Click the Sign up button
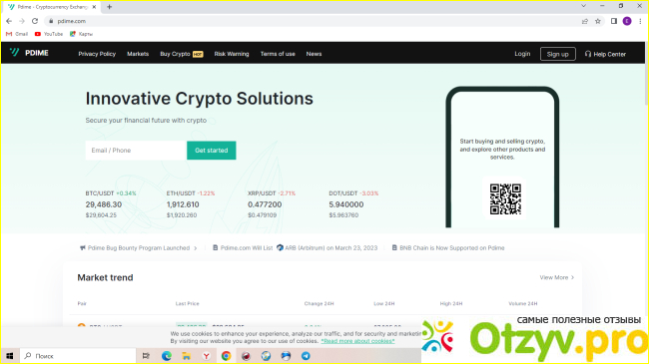The width and height of the screenshot is (649, 364). click(x=557, y=54)
